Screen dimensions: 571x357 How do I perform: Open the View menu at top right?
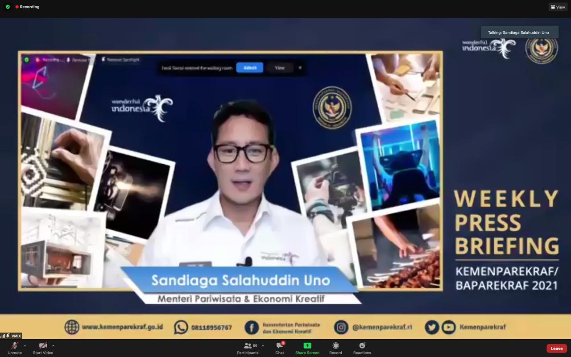point(558,7)
